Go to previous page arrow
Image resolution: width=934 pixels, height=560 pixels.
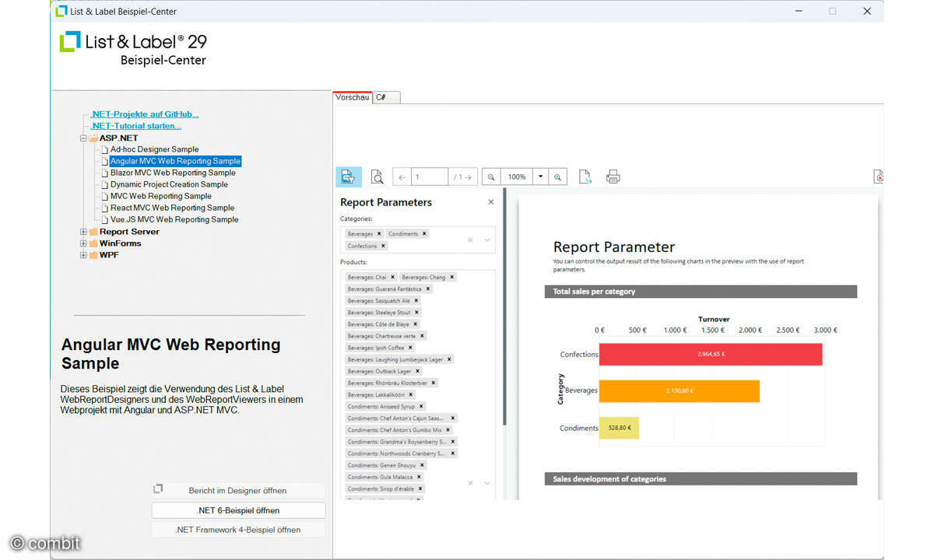pos(402,177)
